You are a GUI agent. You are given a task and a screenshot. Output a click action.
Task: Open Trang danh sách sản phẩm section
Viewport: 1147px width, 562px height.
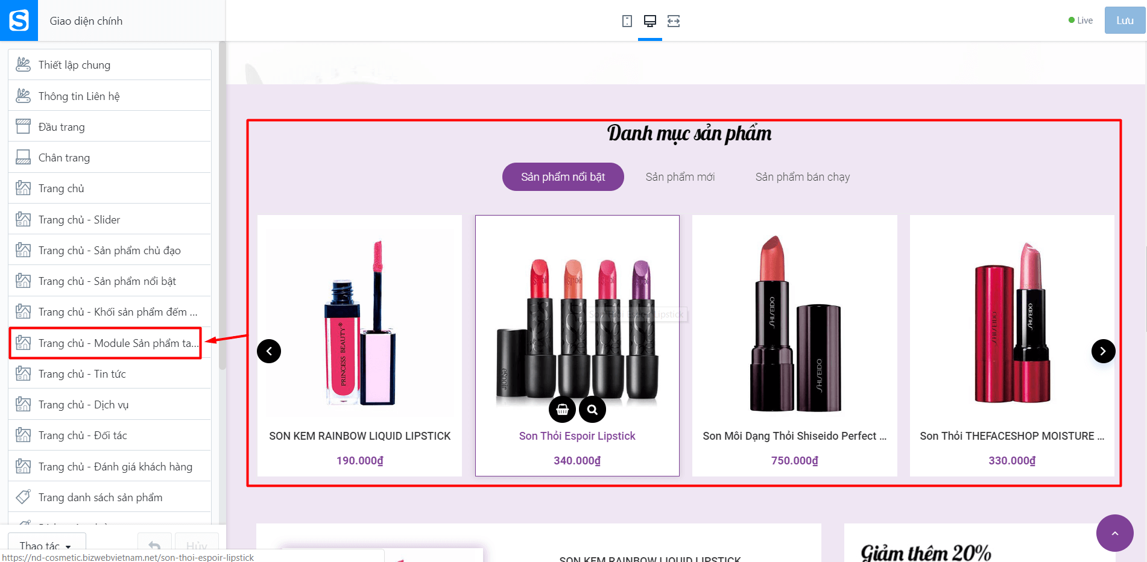[110, 497]
